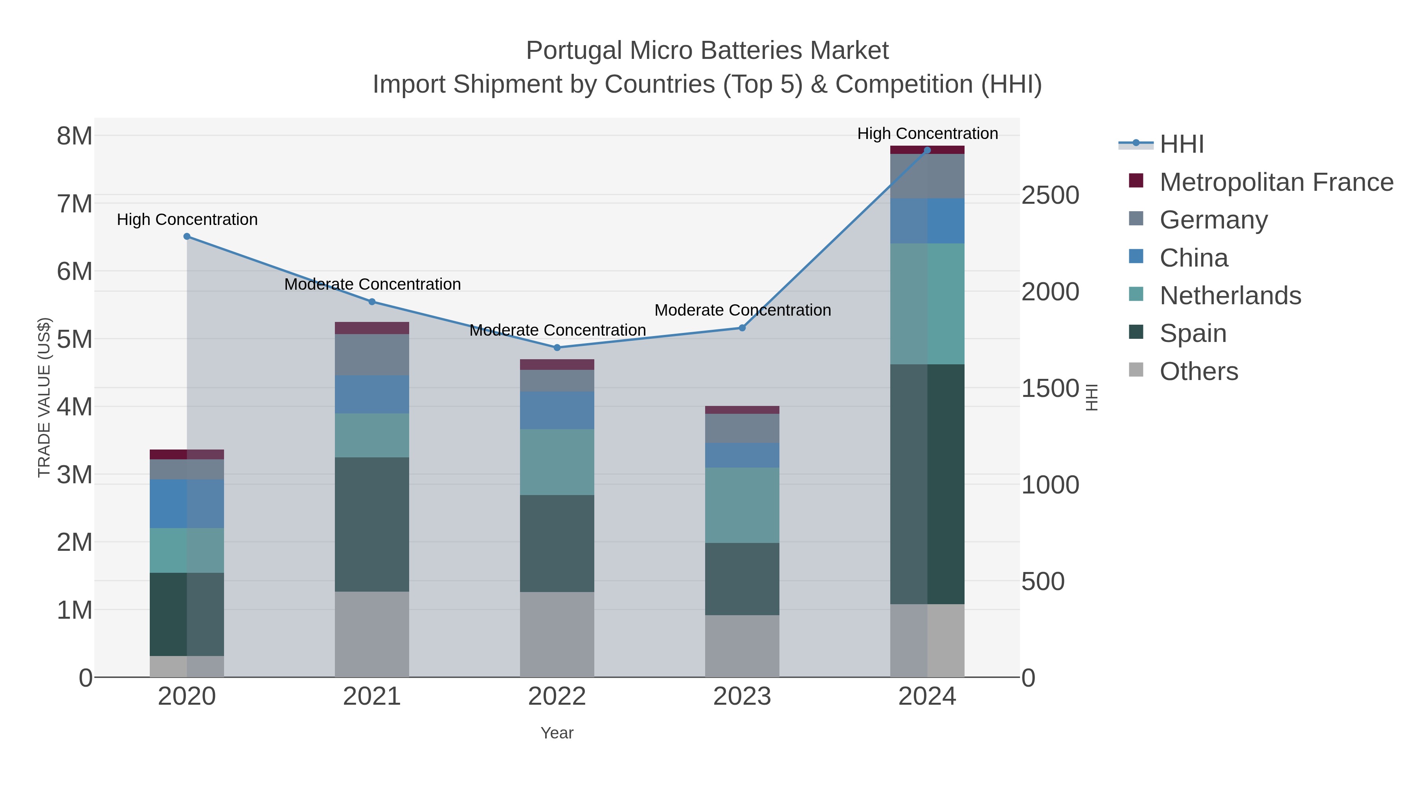
Task: Click 2021 Moderate Concentration annotation
Action: (x=372, y=284)
